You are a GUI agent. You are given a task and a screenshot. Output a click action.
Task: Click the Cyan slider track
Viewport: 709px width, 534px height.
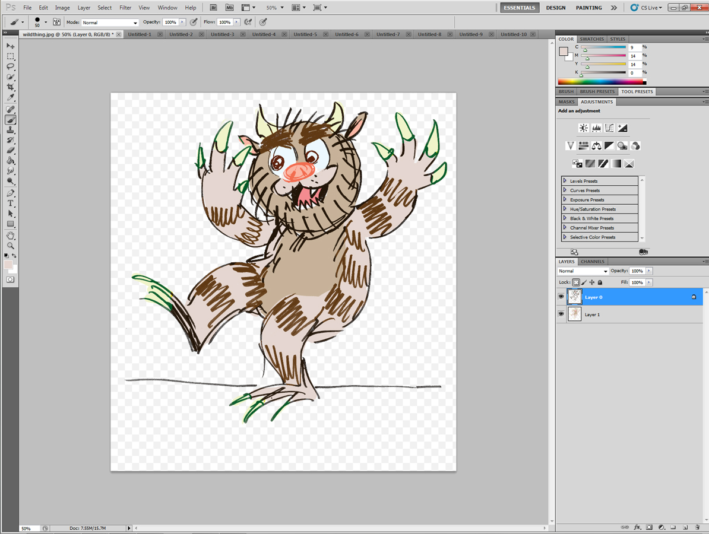(x=604, y=47)
